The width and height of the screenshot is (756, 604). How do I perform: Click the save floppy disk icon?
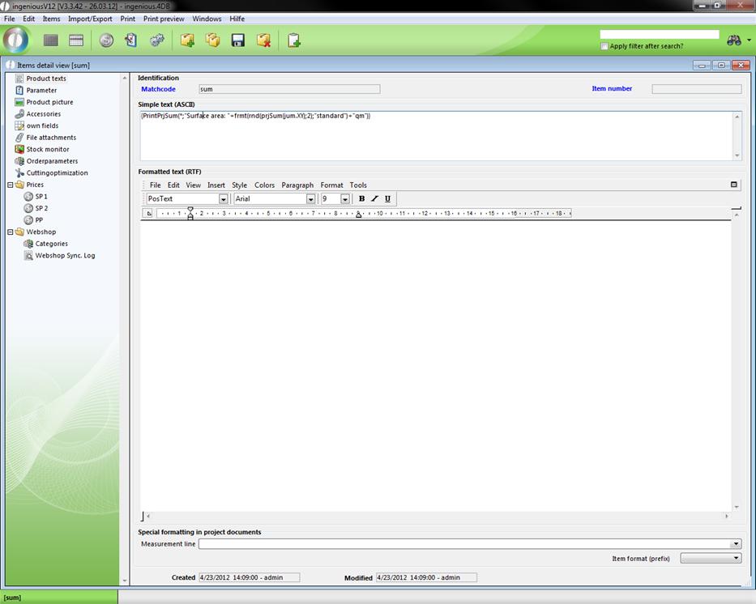click(x=238, y=40)
